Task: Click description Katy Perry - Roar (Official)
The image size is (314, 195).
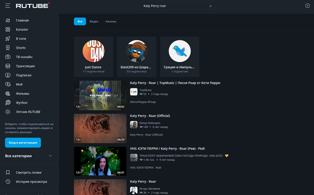Action: coord(146,135)
